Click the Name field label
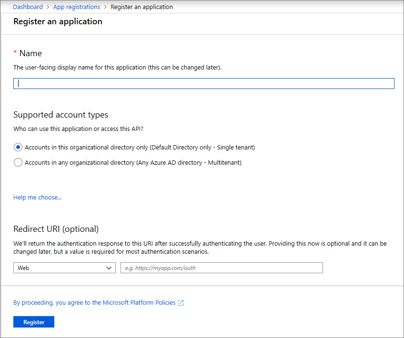Viewport: 404px width, 338px height. 30,53
